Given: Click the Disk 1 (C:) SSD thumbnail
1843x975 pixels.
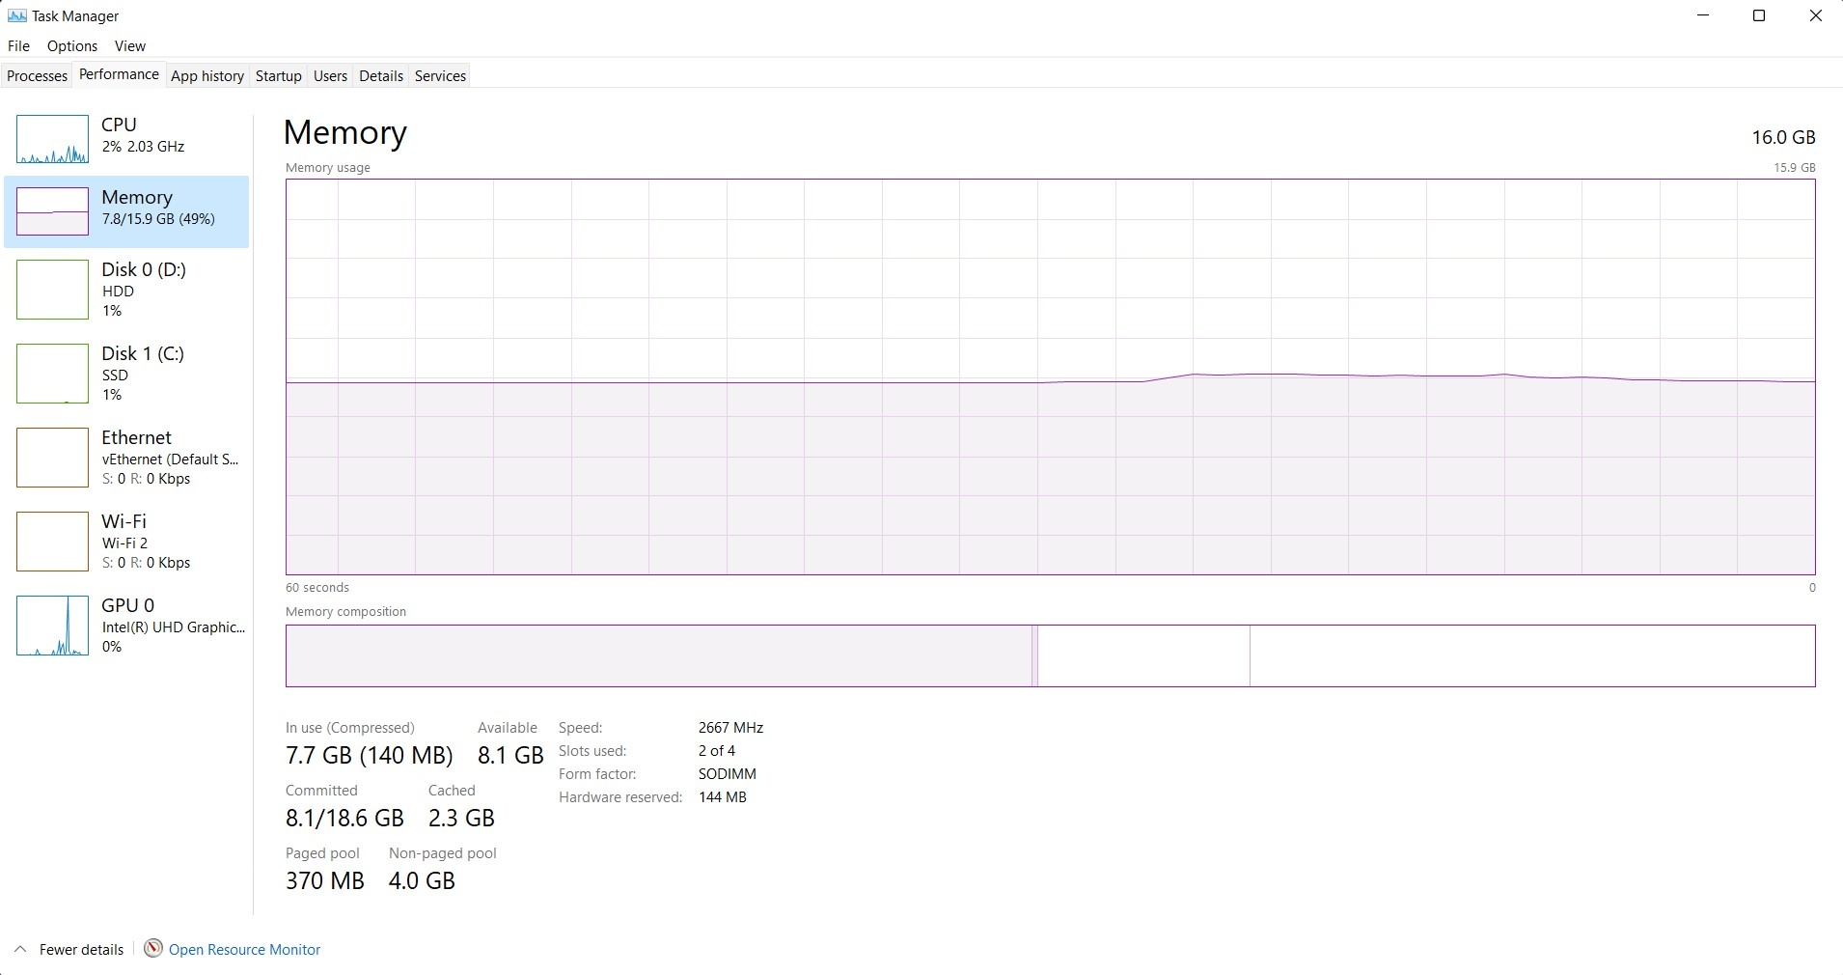Looking at the screenshot, I should click(51, 374).
